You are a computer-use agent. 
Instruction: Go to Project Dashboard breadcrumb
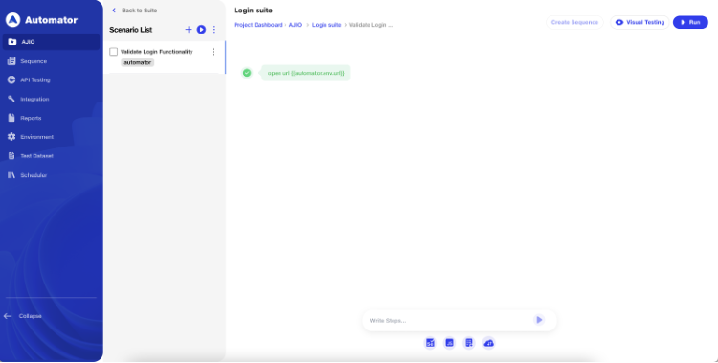258,25
